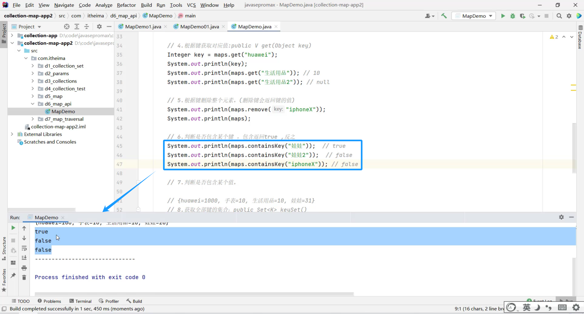Open the Refactor menu
584x314 pixels.
[x=126, y=5]
